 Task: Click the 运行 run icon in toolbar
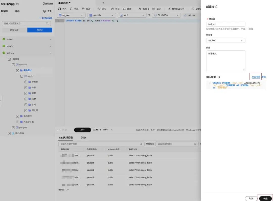(x=99, y=9)
